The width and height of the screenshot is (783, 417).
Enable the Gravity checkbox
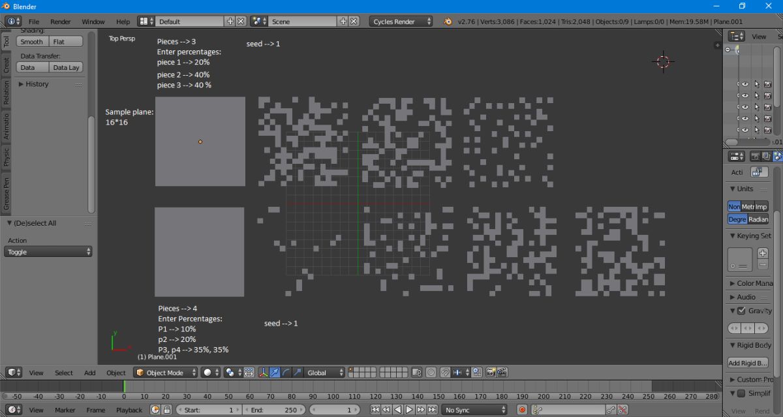point(741,311)
